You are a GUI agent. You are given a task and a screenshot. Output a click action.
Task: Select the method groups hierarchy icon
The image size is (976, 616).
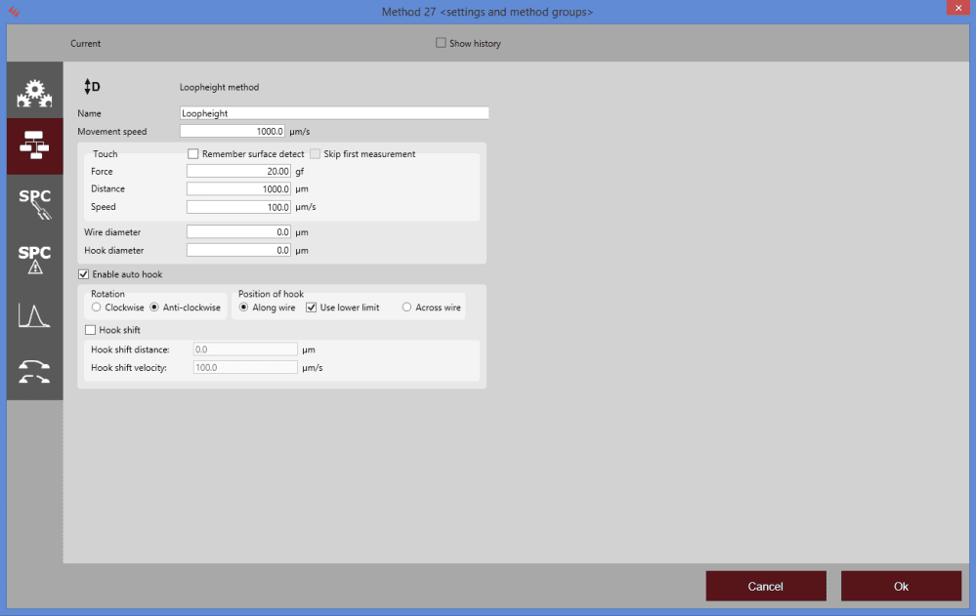[x=34, y=146]
